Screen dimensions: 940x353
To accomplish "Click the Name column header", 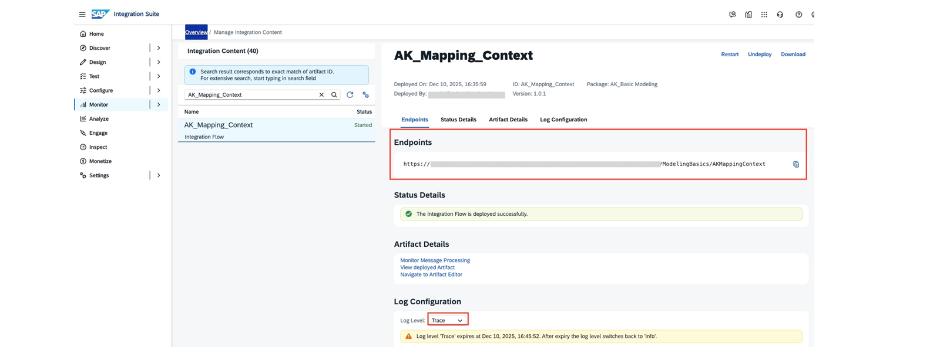I will [192, 111].
